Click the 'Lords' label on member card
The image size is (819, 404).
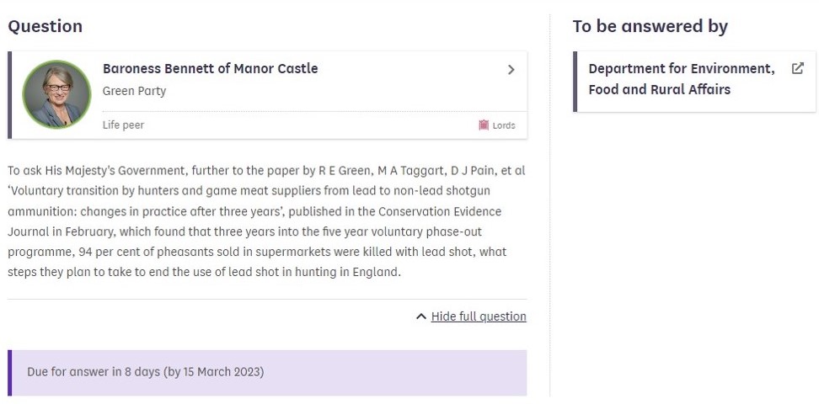pos(504,125)
